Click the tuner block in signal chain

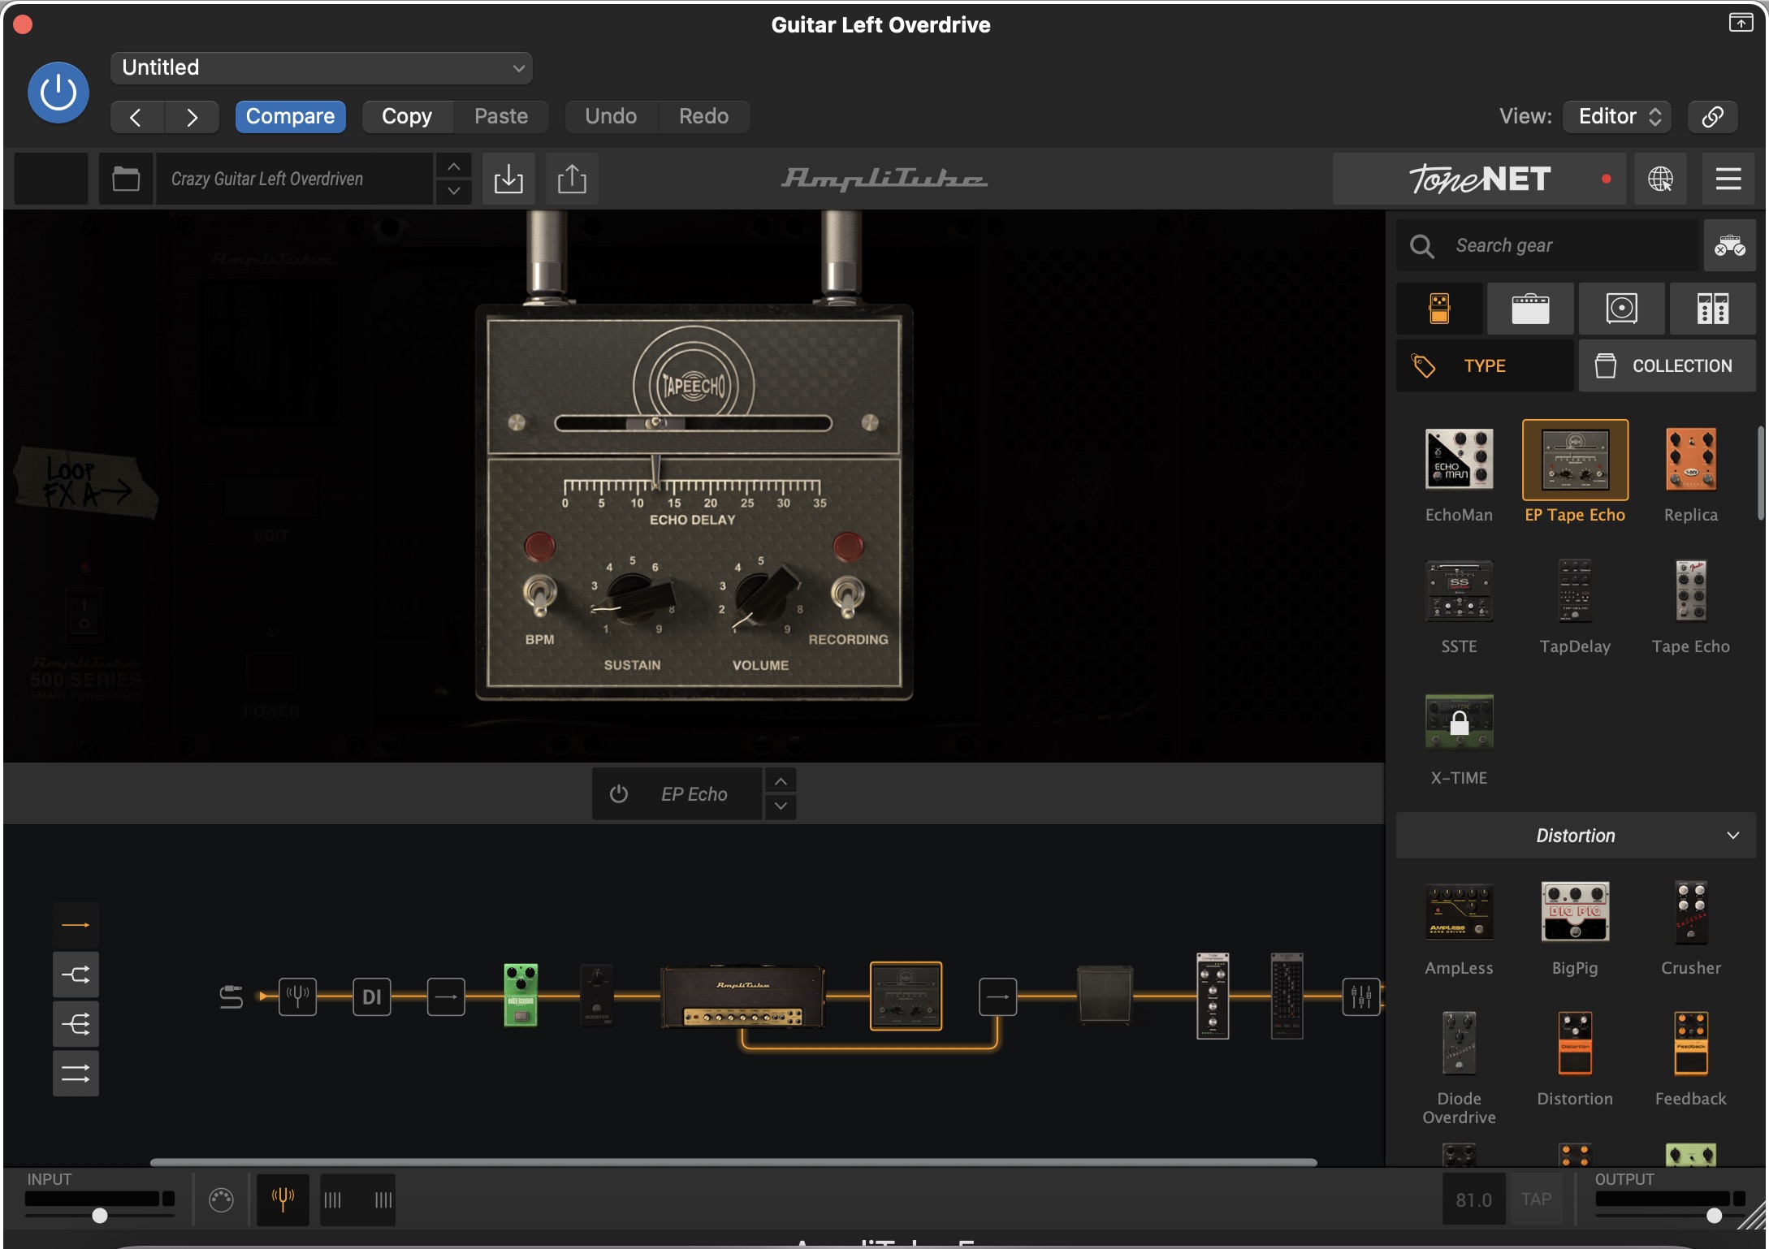tap(297, 996)
